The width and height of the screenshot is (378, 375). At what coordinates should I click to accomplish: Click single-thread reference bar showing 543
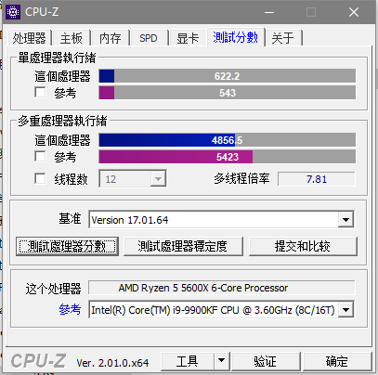tap(228, 93)
